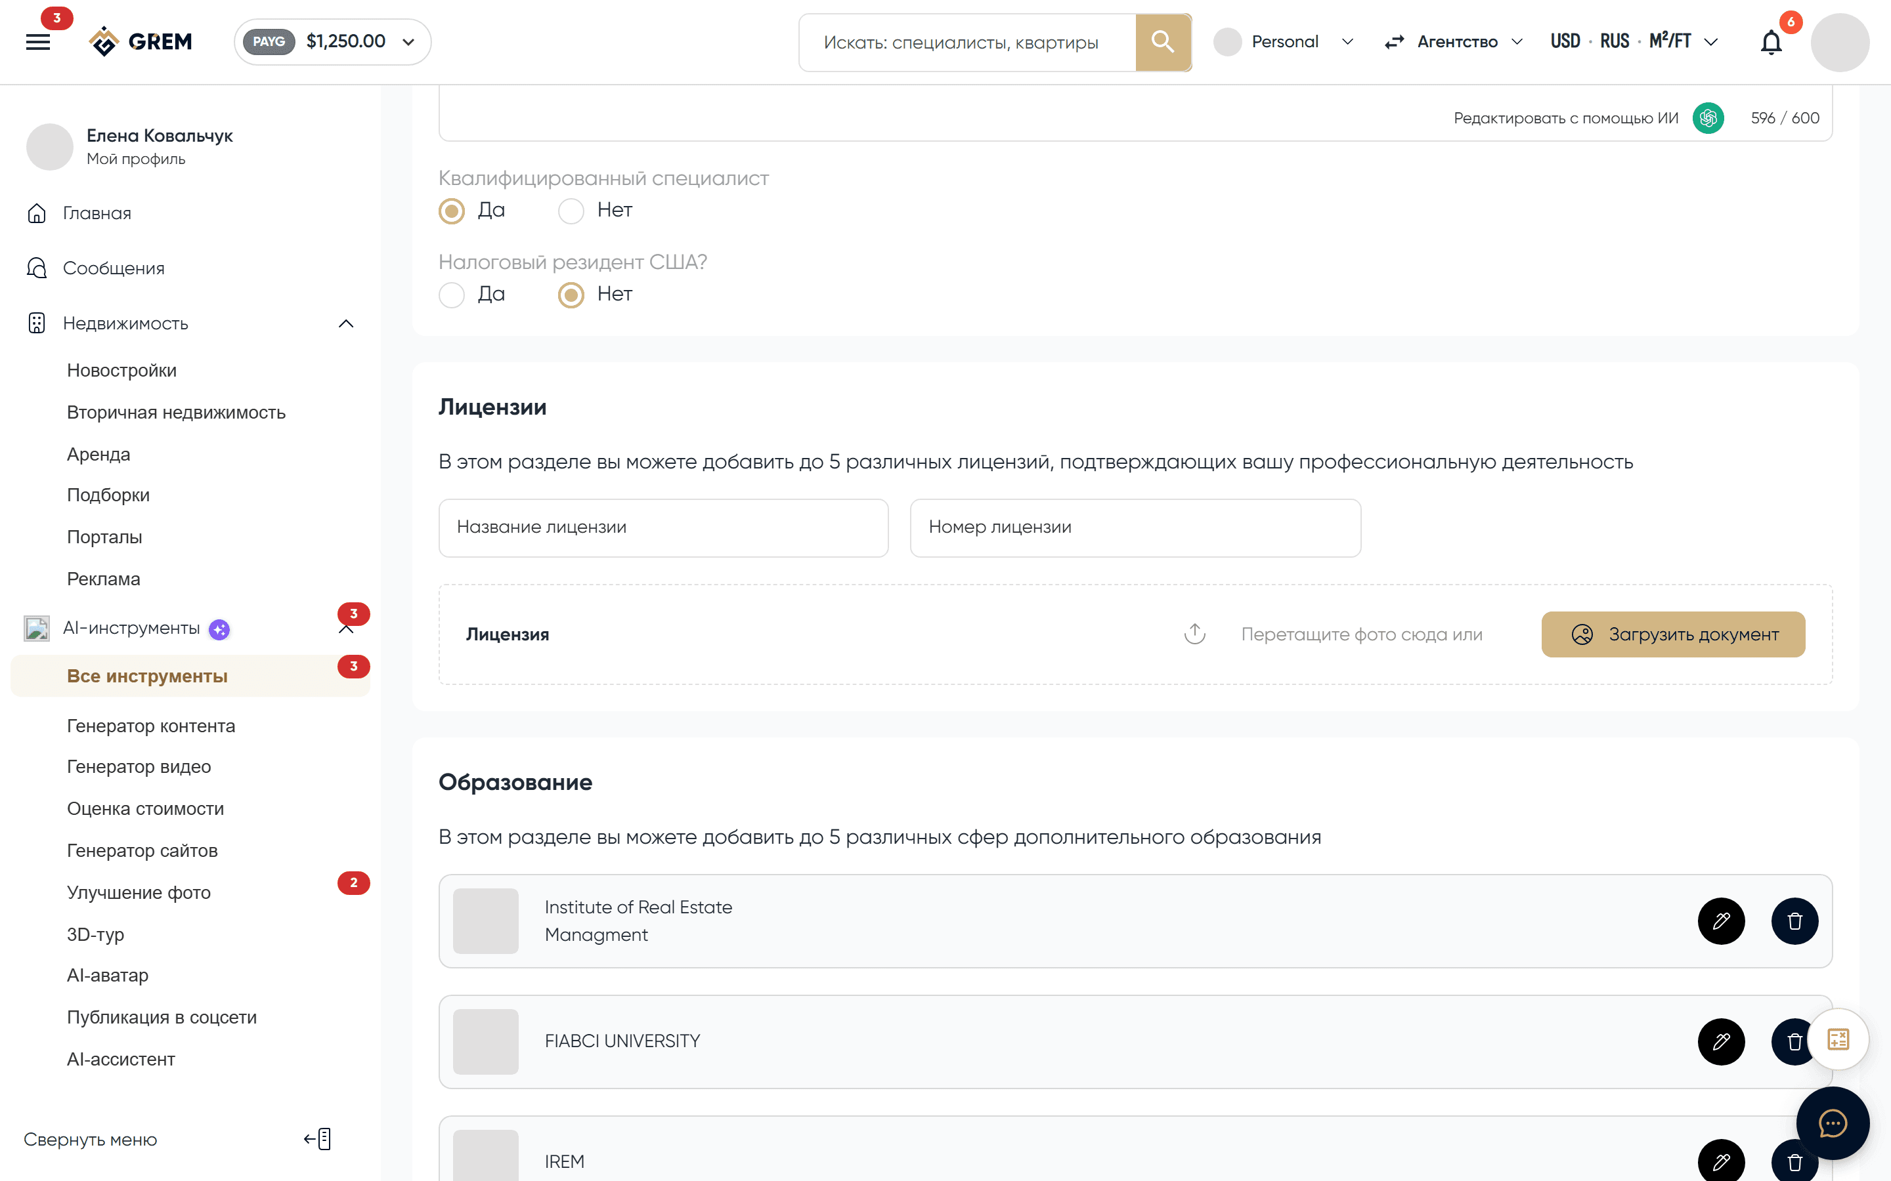
Task: Open the PAYG balance dropdown
Action: tap(332, 42)
